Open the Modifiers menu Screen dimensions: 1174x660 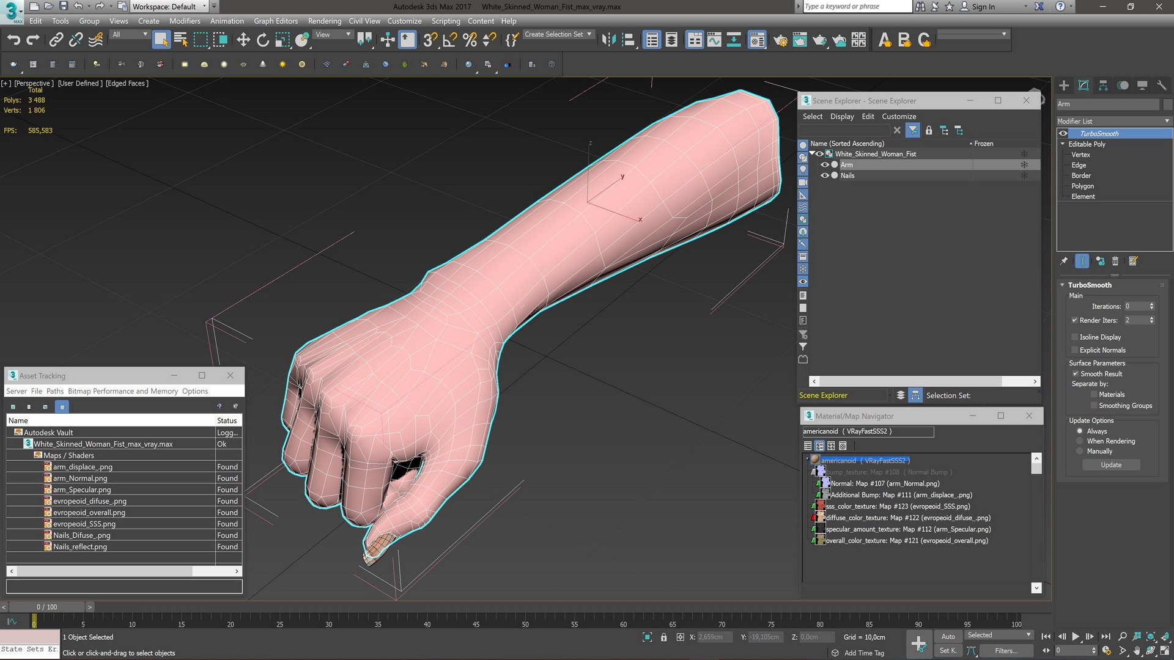[x=185, y=21]
